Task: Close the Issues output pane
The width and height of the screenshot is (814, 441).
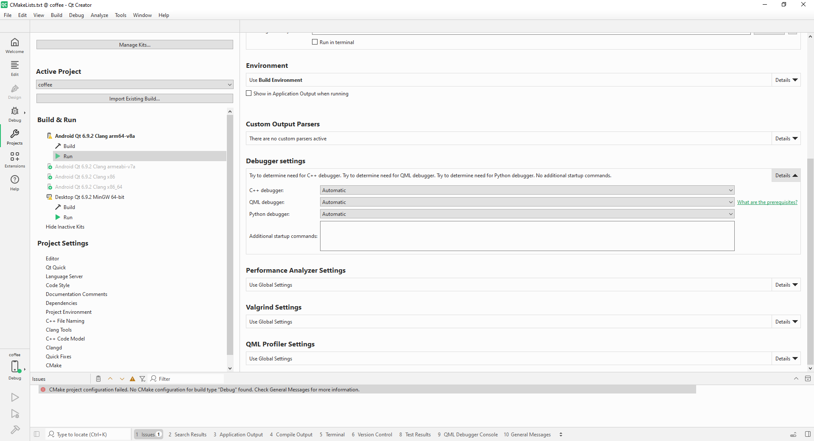Action: click(808, 379)
